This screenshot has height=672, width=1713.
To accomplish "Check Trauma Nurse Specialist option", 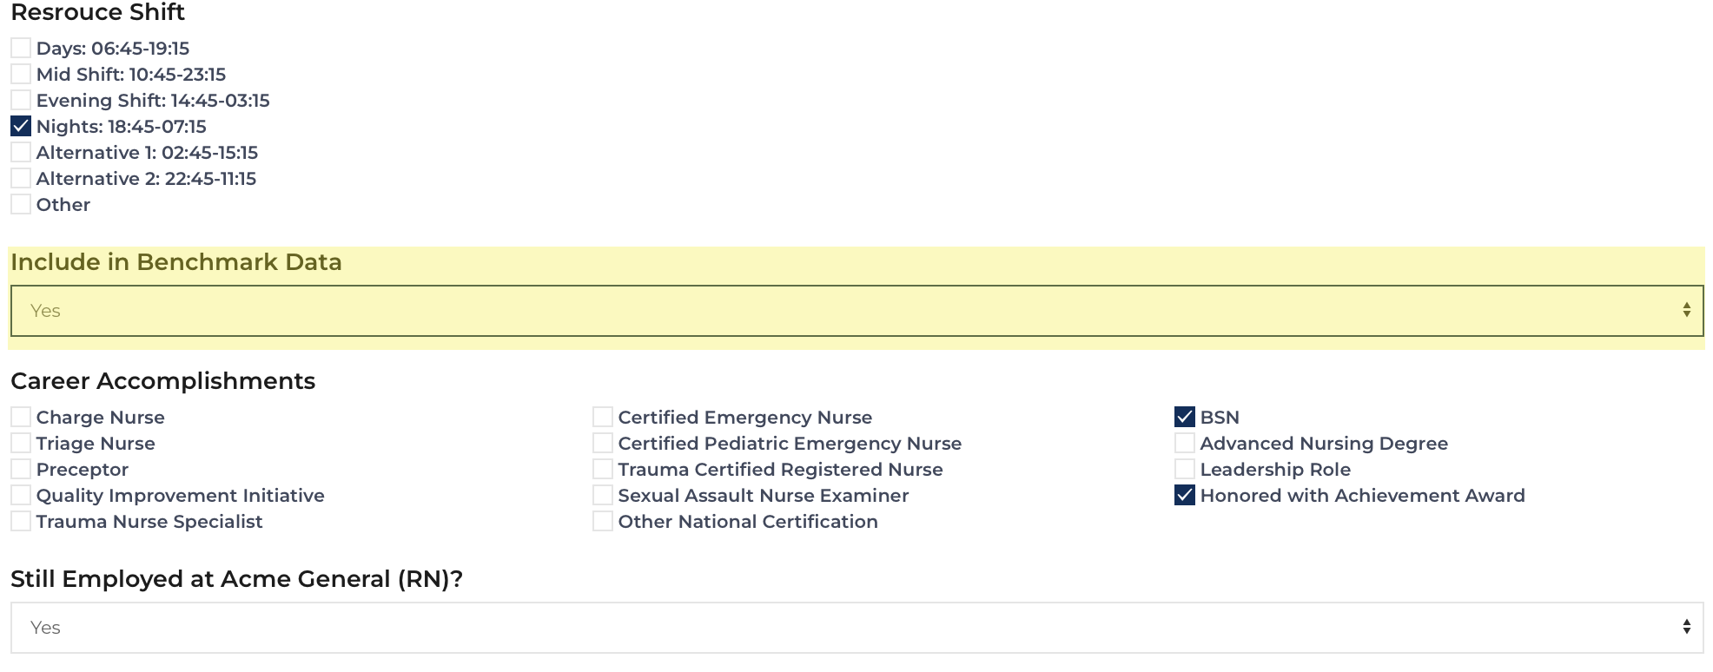I will coord(21,521).
